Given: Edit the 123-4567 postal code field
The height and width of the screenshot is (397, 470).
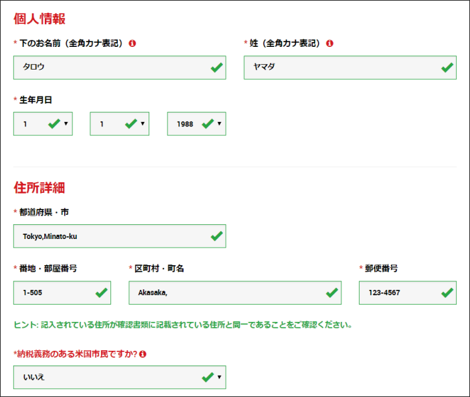Looking at the screenshot, I should (x=408, y=293).
